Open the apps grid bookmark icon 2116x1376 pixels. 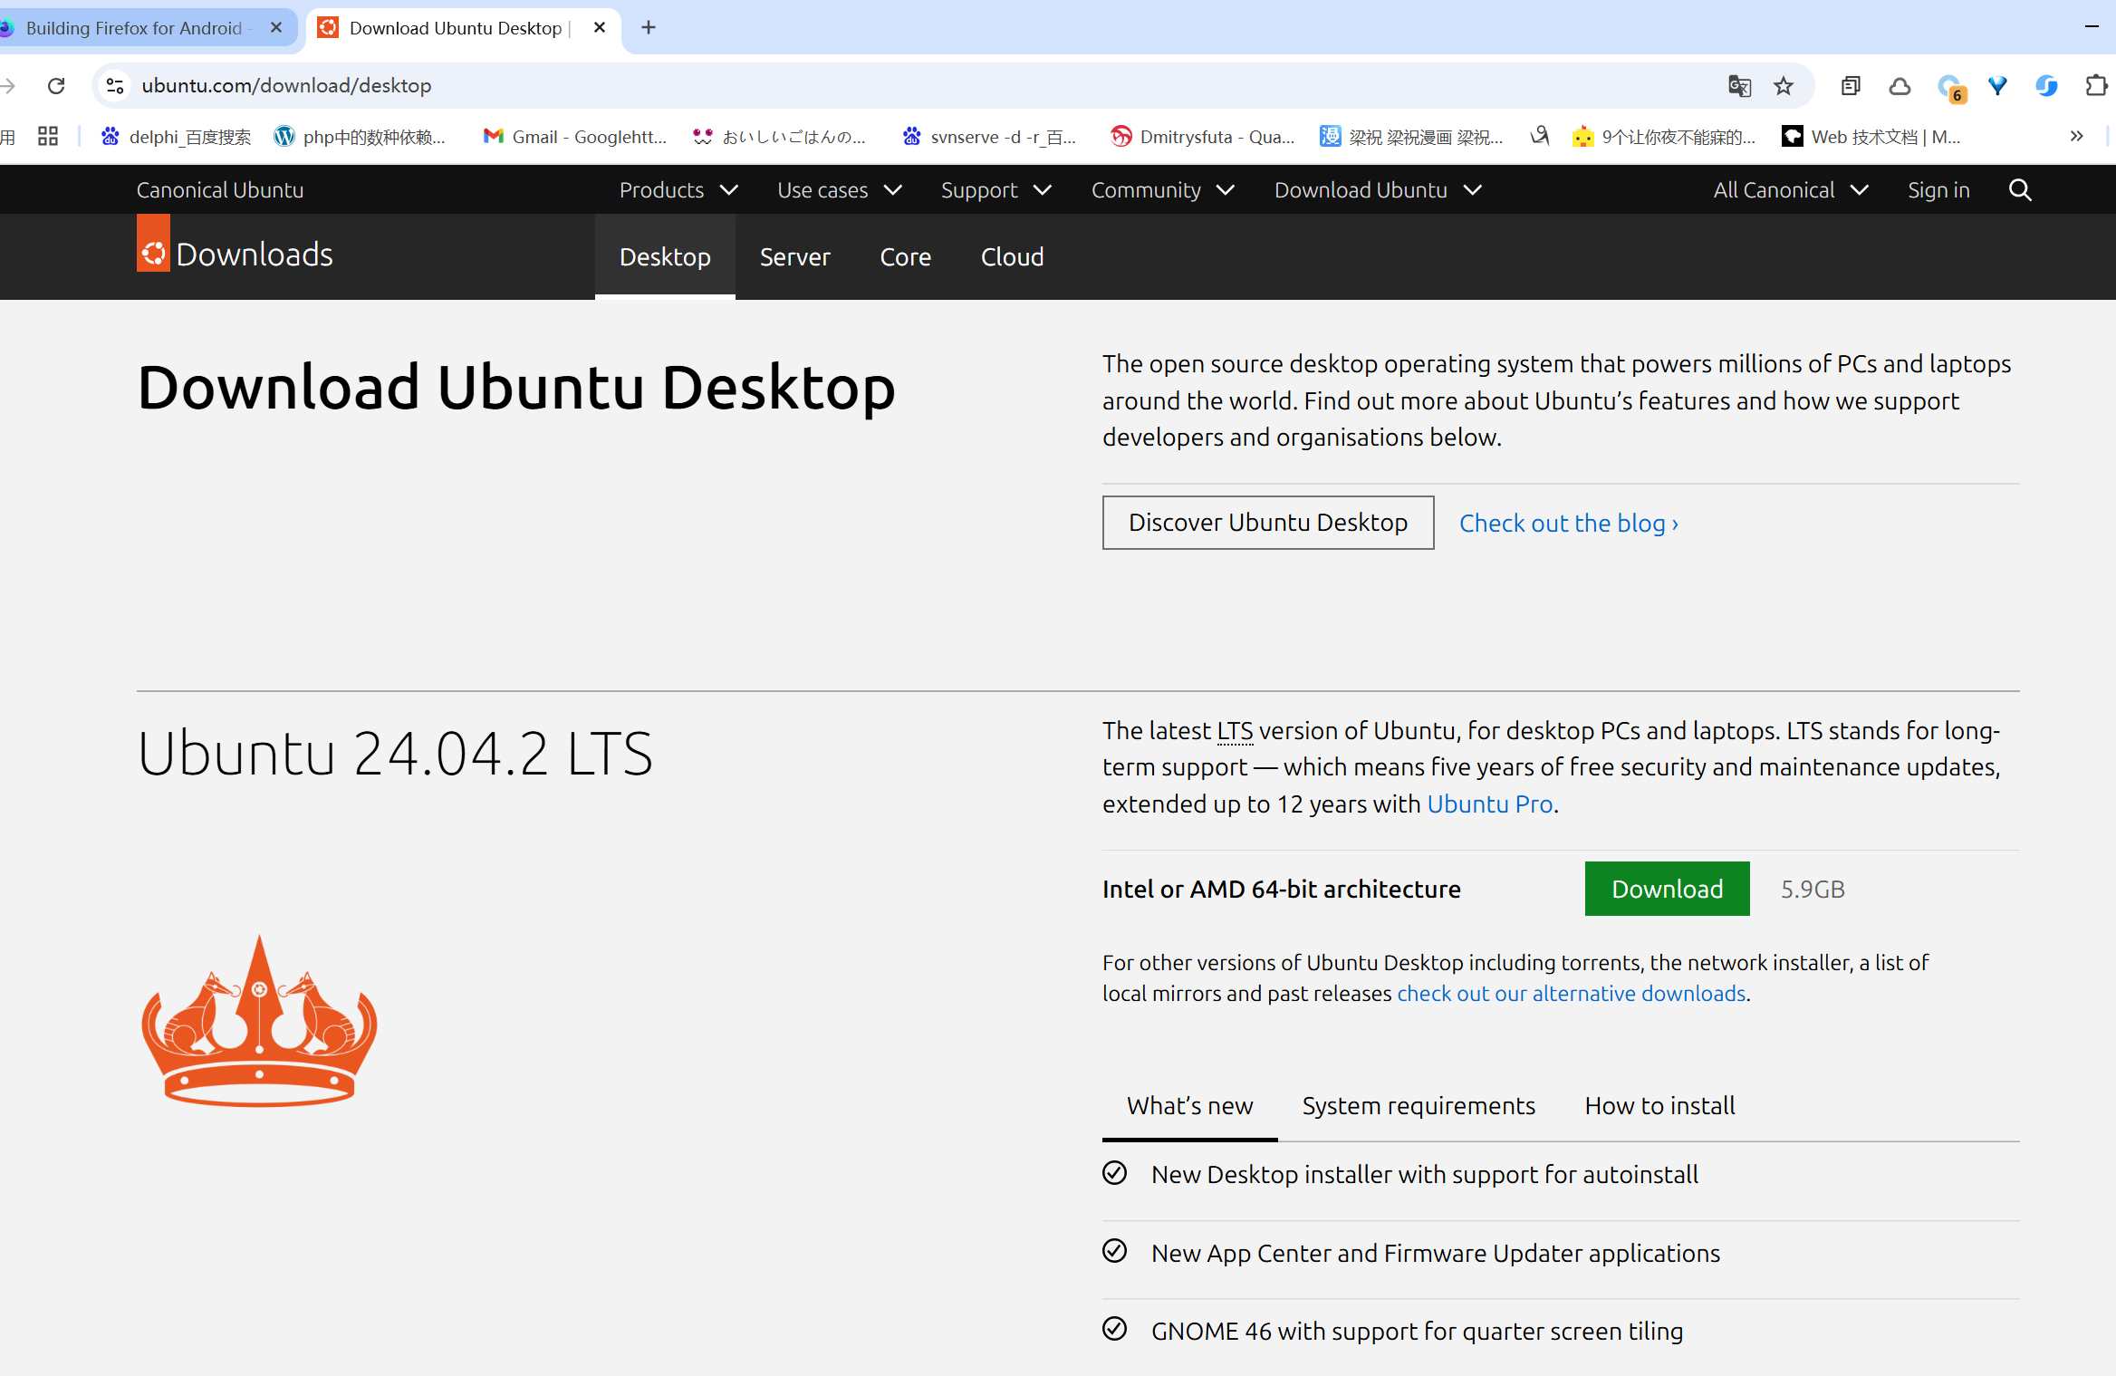(x=48, y=137)
